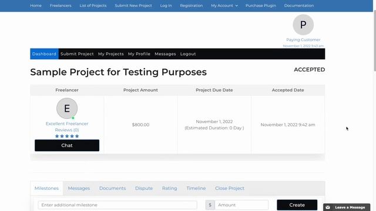Open the Dispute tab
Viewport: 376px width, 211px height.
(x=144, y=188)
